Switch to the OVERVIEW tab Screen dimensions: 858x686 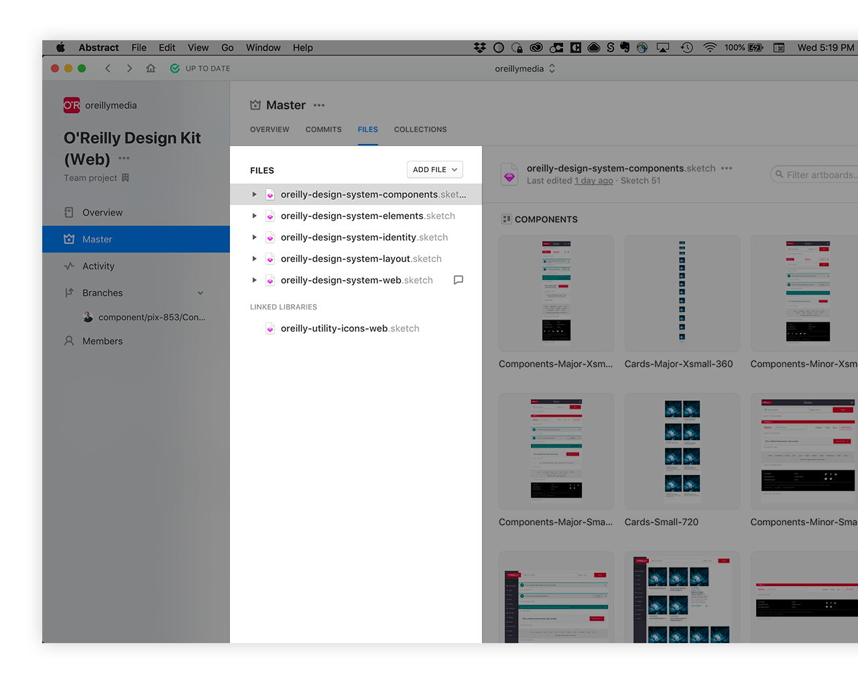[x=269, y=129]
